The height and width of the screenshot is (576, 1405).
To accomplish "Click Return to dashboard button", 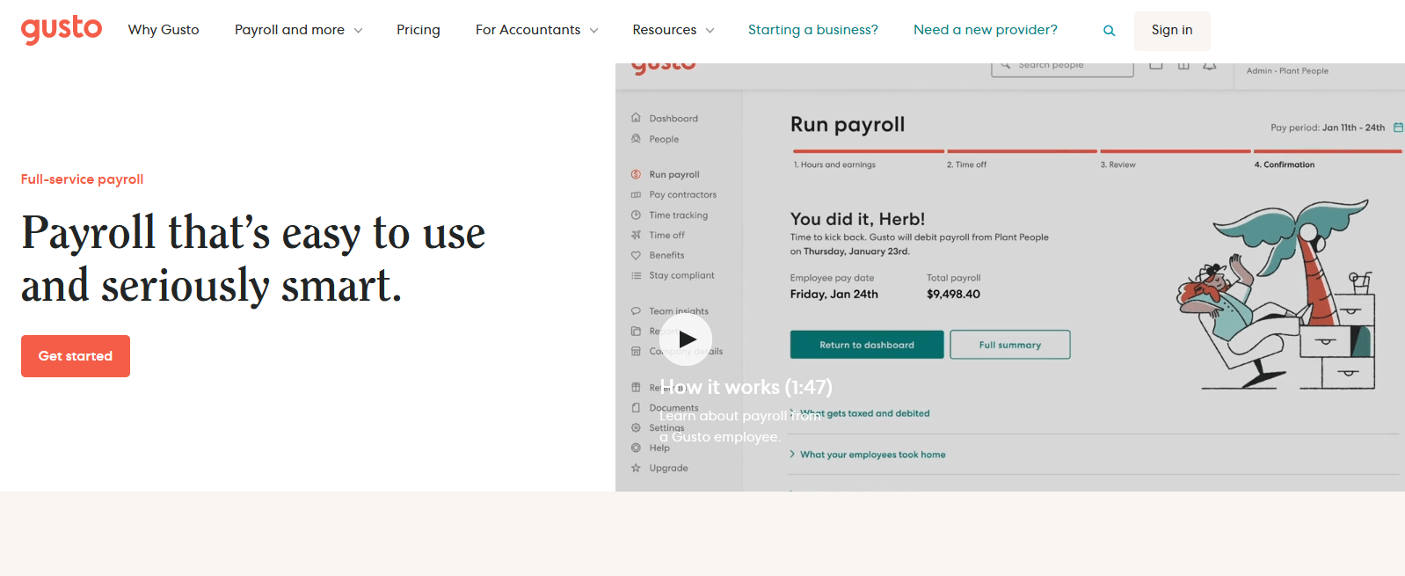I will (x=867, y=345).
